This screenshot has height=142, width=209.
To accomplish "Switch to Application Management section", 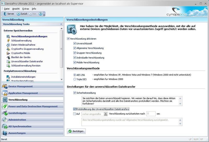I will [32, 93].
